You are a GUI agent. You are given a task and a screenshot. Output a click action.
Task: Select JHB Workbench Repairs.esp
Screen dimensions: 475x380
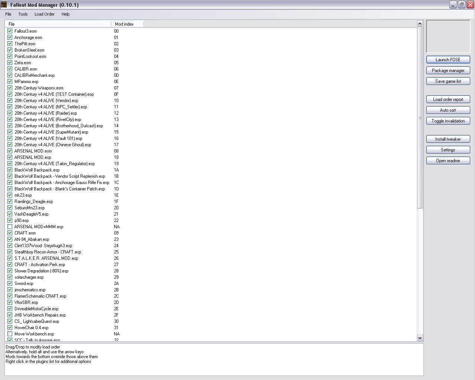point(40,315)
